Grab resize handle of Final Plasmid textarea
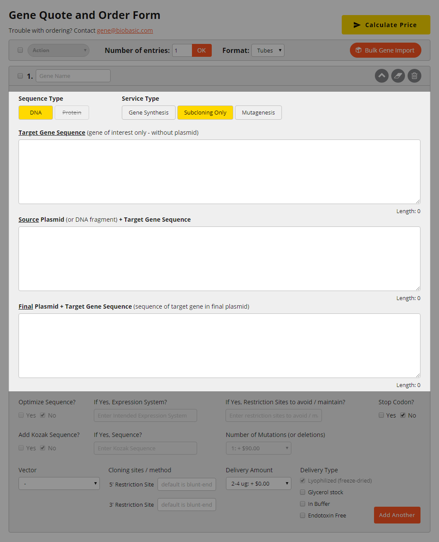The width and height of the screenshot is (439, 542). [x=417, y=375]
